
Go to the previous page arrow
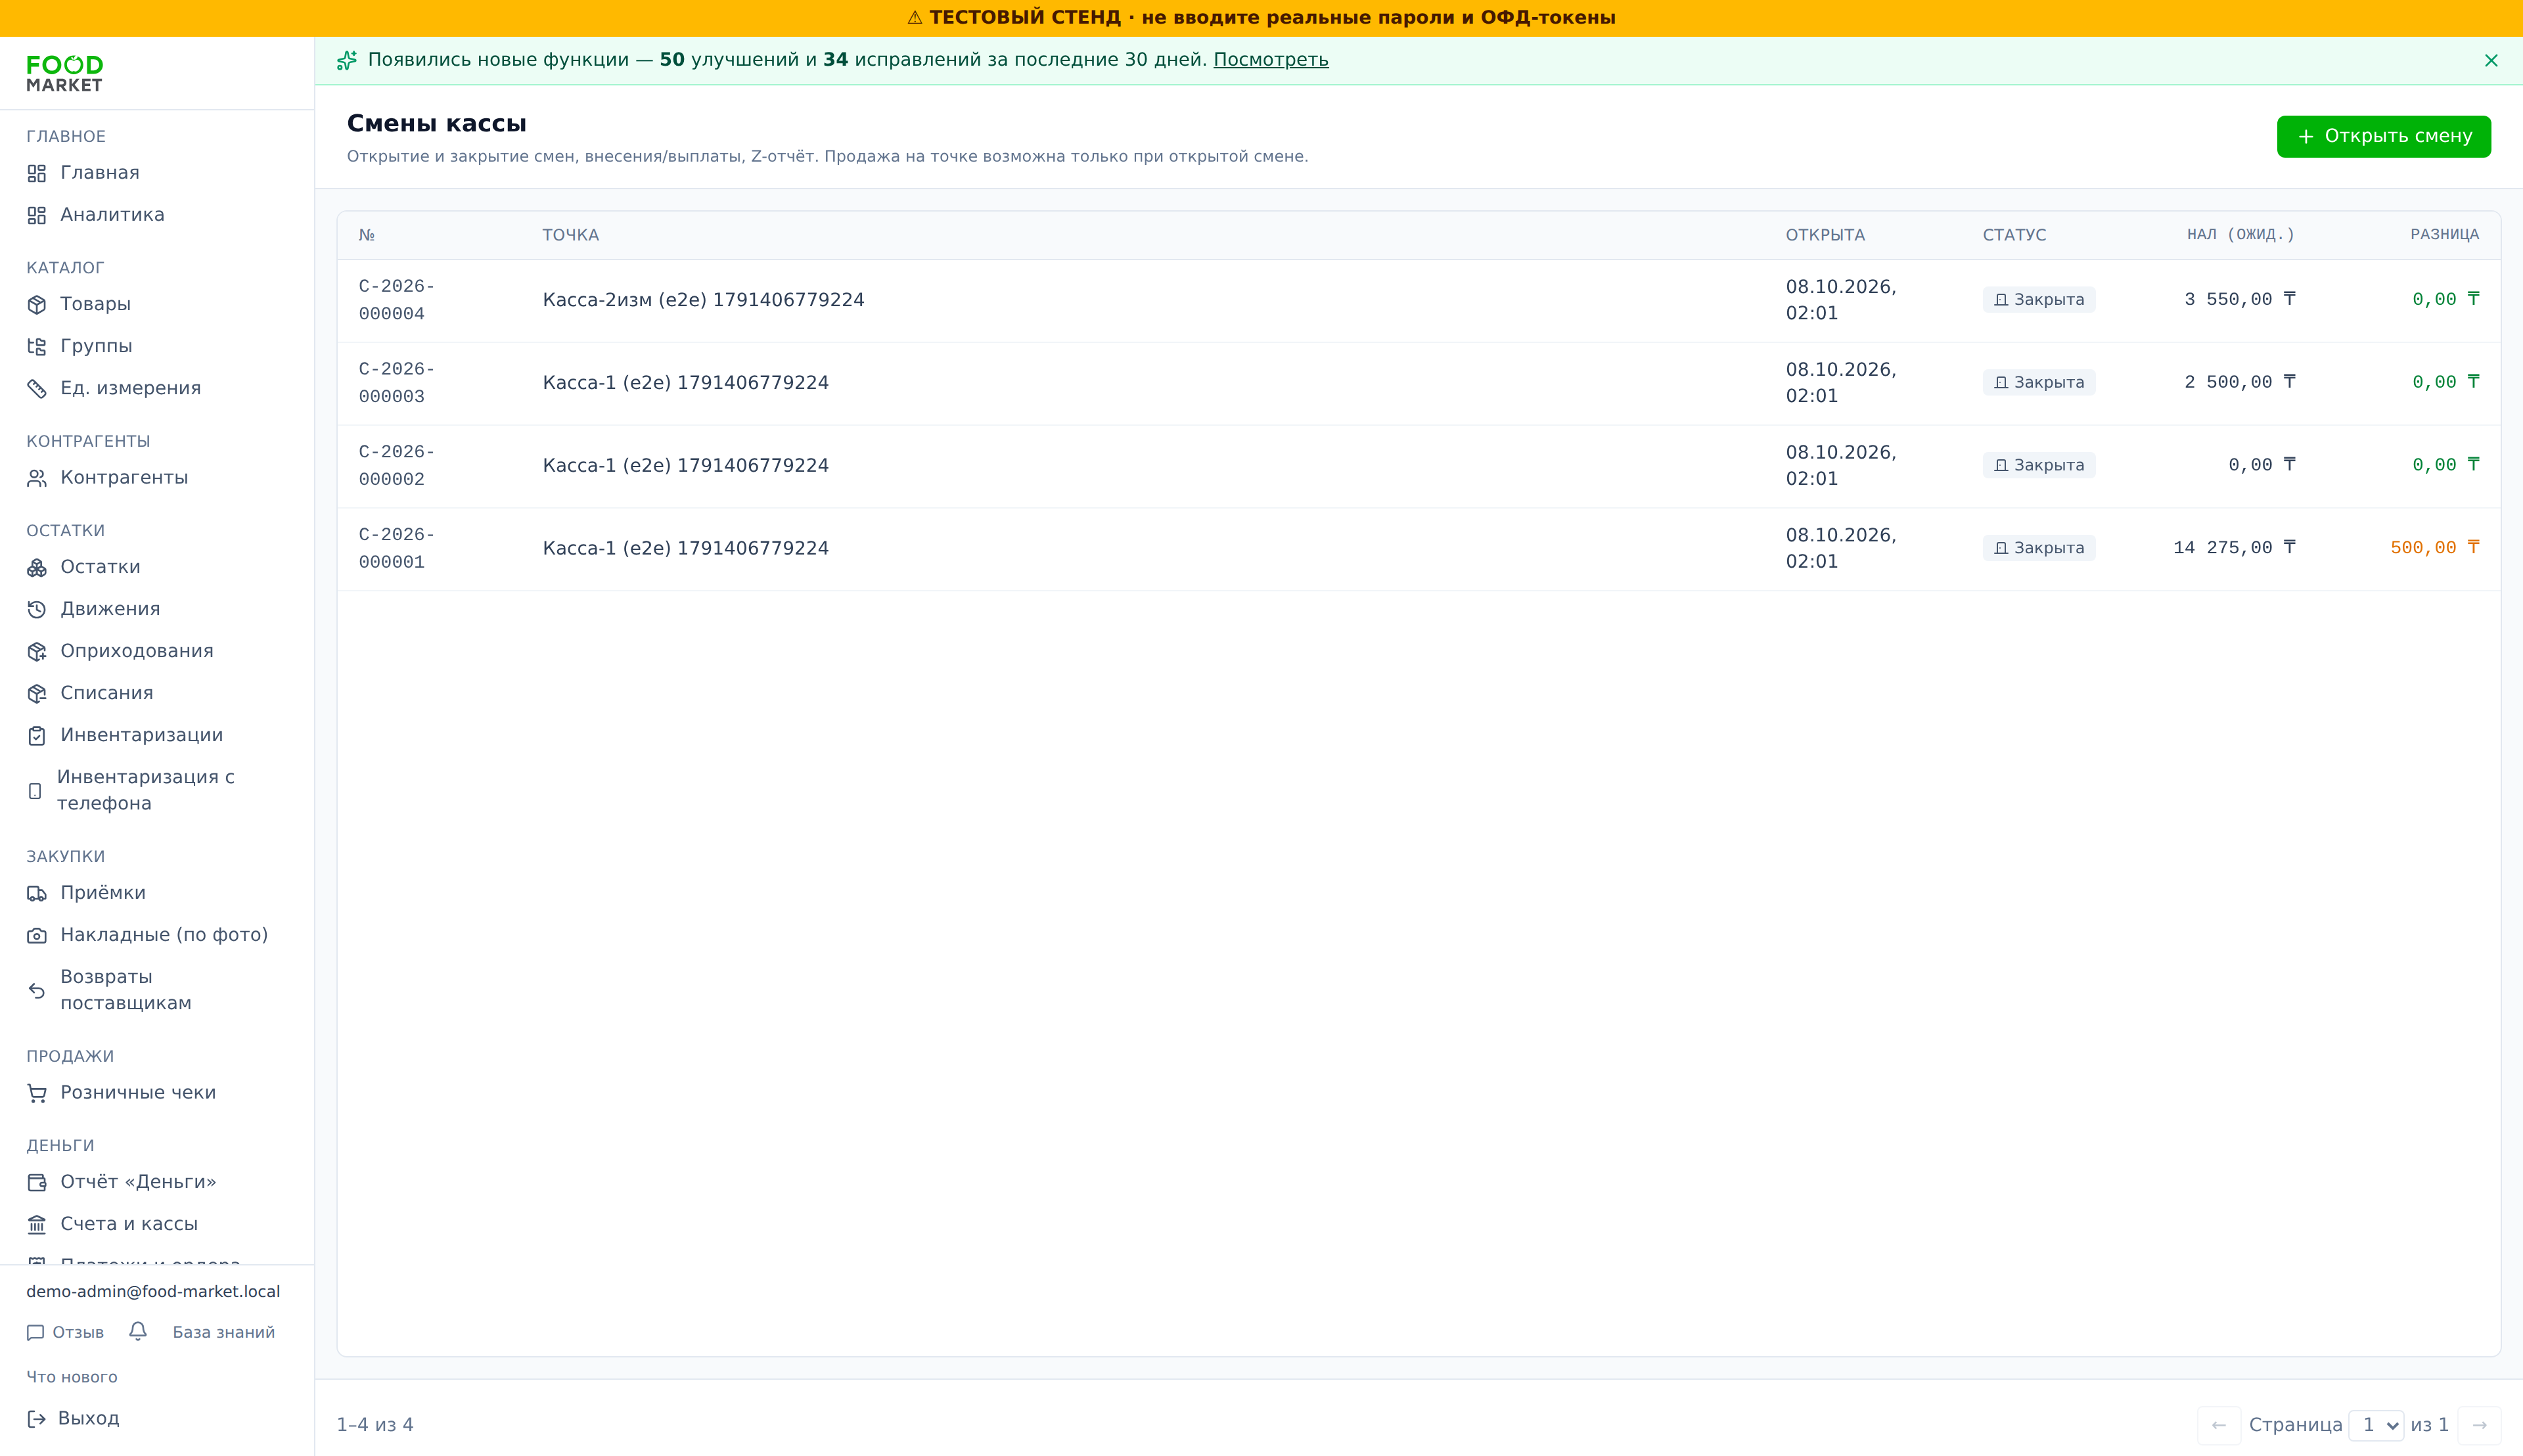click(2218, 1425)
